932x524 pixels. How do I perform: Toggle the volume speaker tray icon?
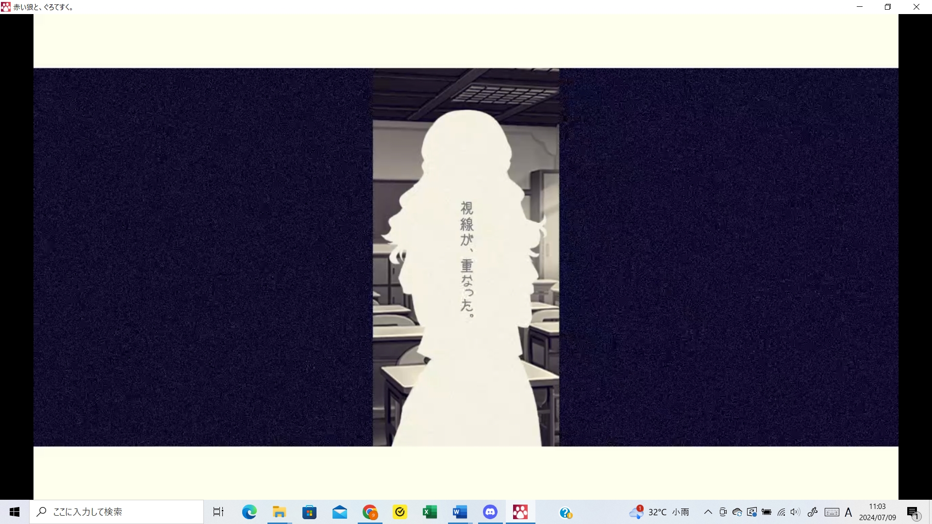coord(795,512)
